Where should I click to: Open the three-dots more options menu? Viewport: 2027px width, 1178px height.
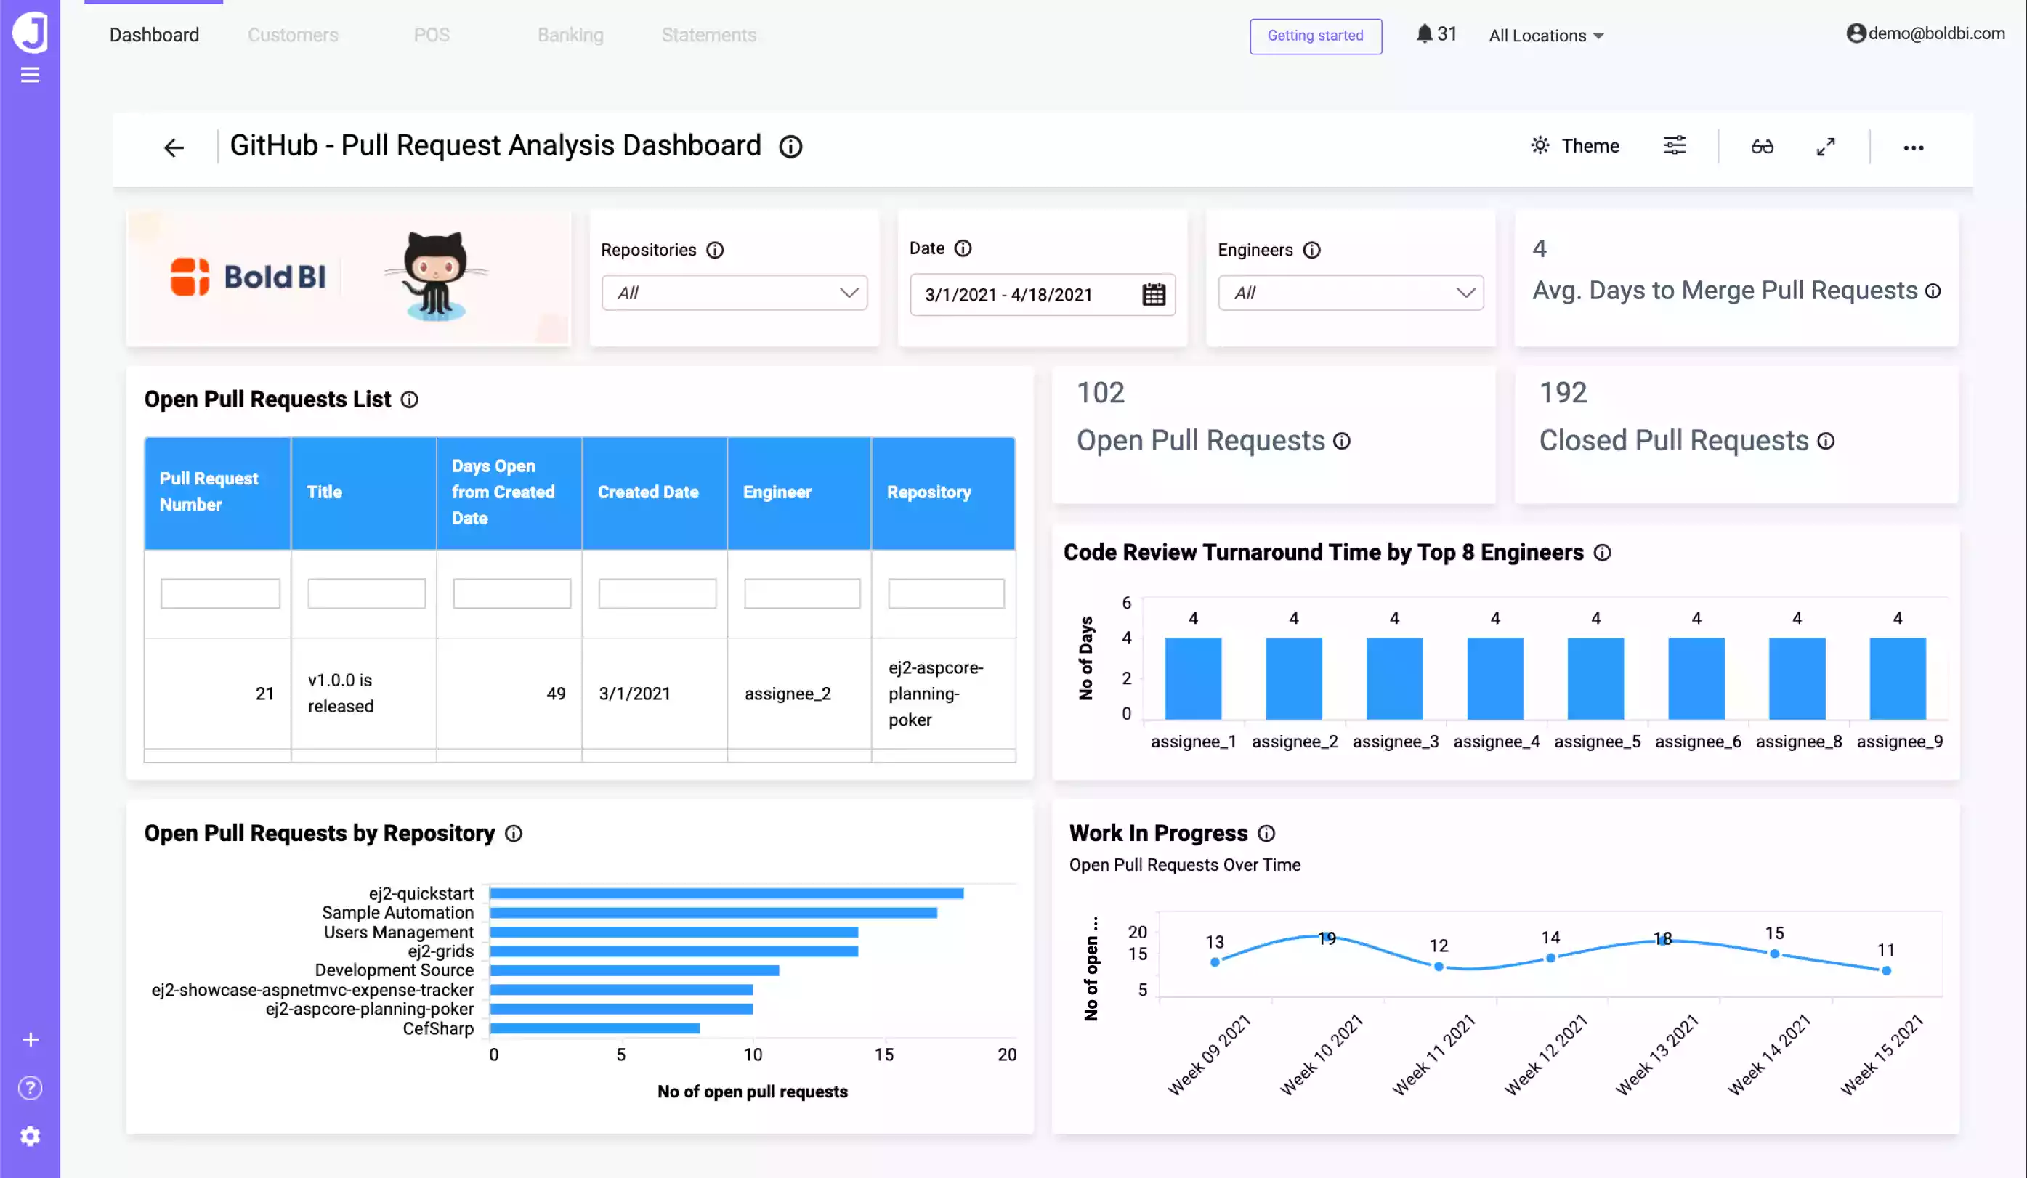(x=1913, y=147)
